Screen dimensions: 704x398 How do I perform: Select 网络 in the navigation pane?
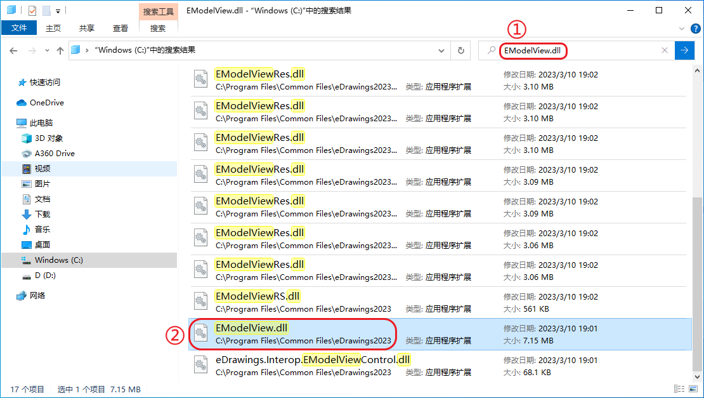coord(37,296)
